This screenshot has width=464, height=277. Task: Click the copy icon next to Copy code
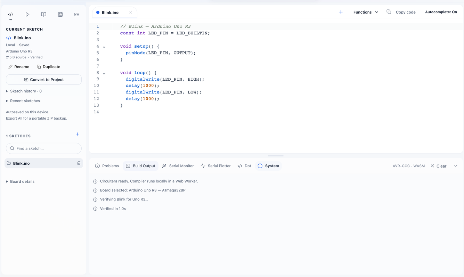[389, 12]
